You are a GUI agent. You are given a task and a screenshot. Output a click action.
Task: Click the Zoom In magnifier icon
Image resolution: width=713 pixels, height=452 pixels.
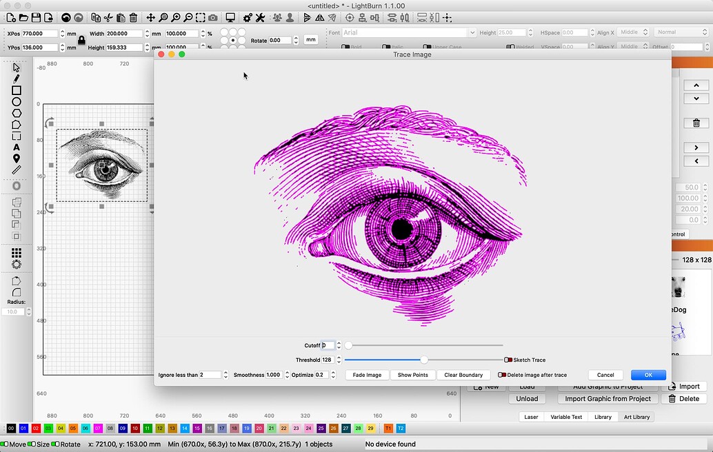(176, 18)
